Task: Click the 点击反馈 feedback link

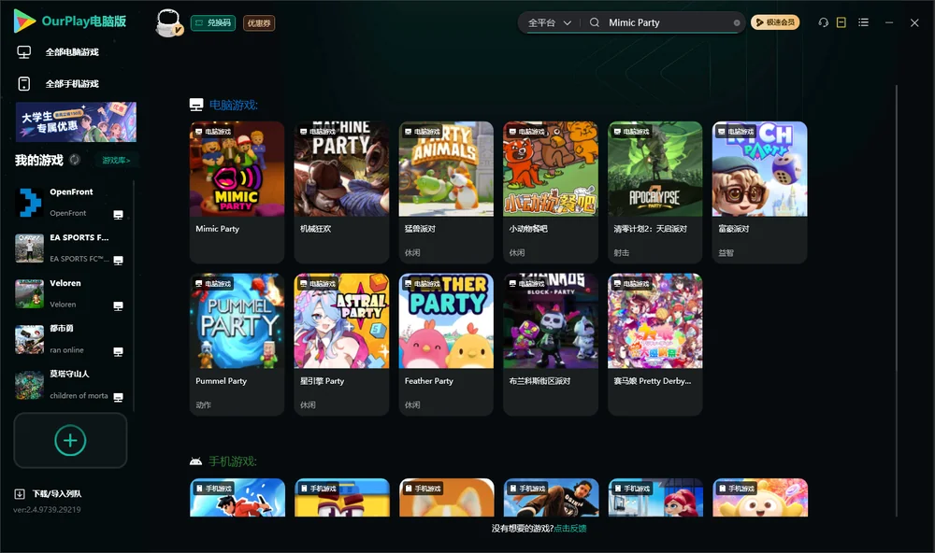Action: (570, 528)
